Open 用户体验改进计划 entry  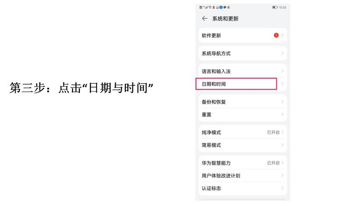(x=221, y=175)
